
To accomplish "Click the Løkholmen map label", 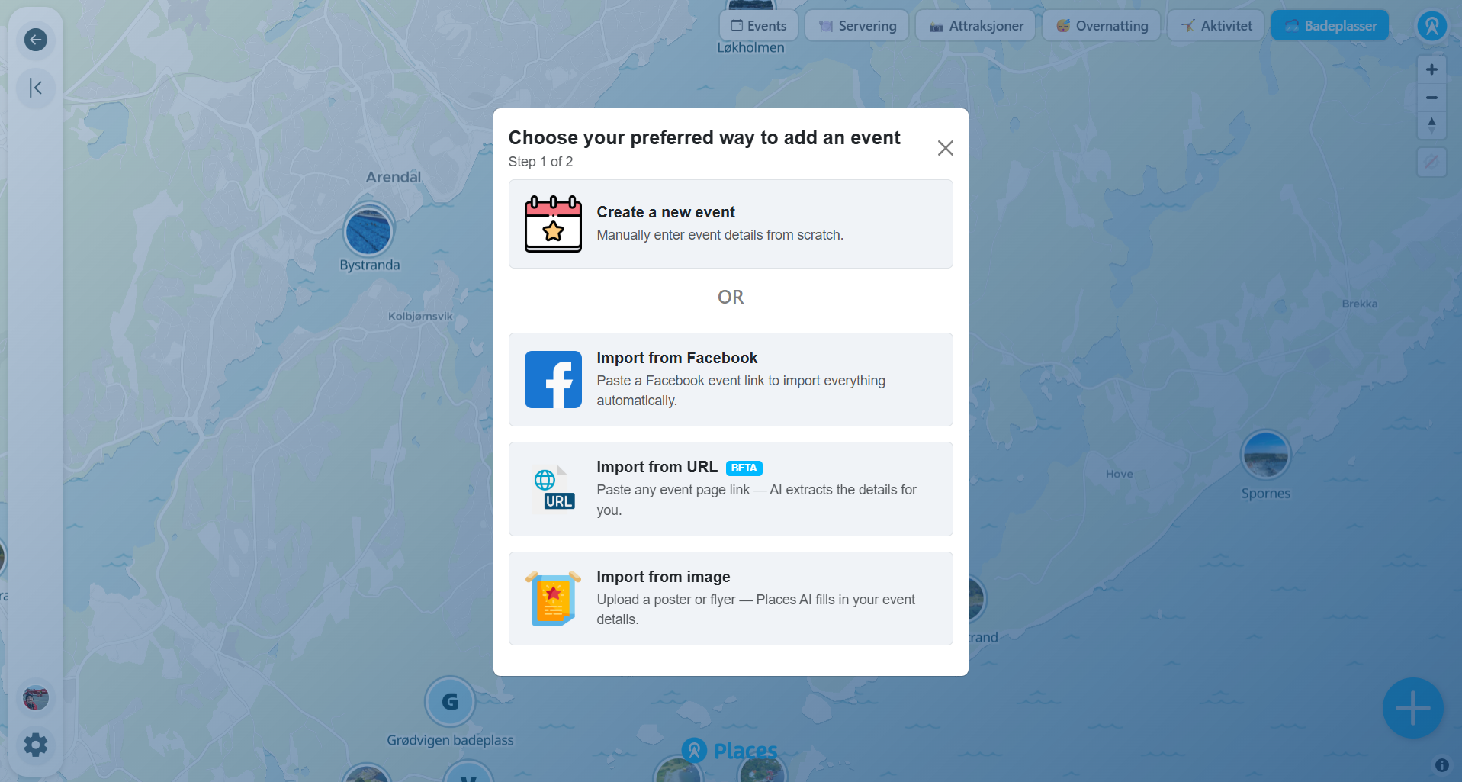I will [x=750, y=47].
